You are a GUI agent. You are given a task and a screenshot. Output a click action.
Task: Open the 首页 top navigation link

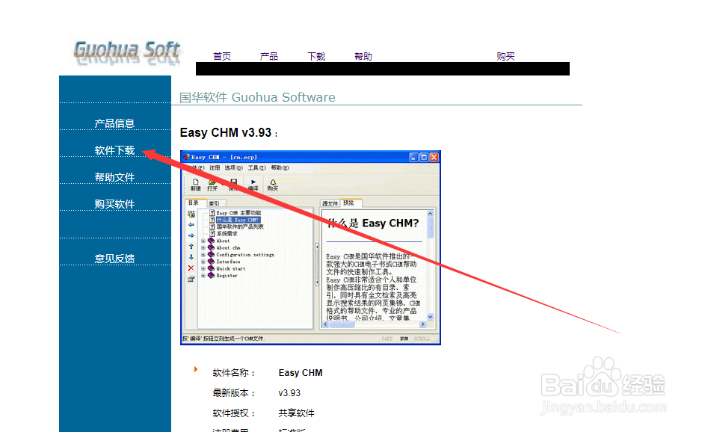point(221,56)
